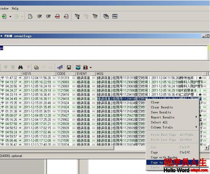Choose Save Results in the context menu

(161, 112)
